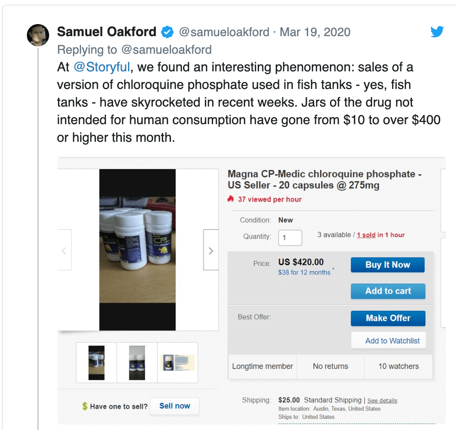Click the Add to cart button
Viewport: 456px width, 430px height.
(388, 291)
